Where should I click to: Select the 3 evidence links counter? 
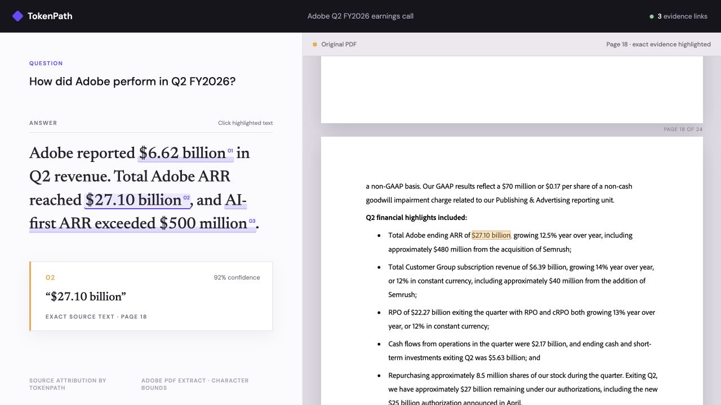tap(683, 16)
